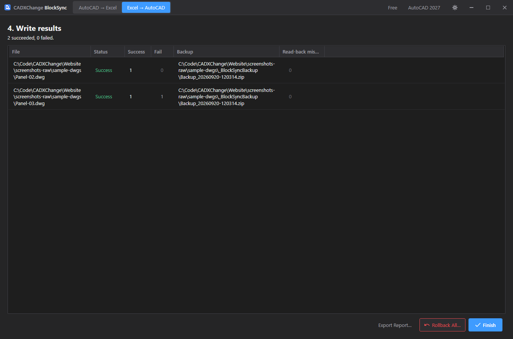Switch to the AutoCAD → Excel tab

click(x=98, y=8)
